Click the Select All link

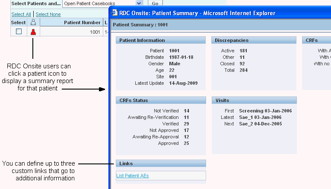click(21, 14)
